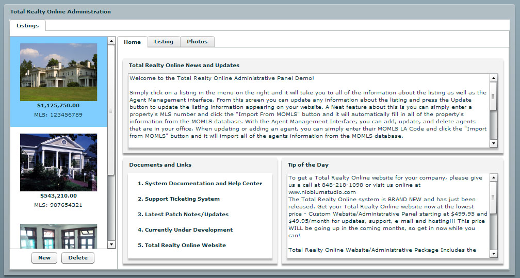Click the $543,210.00 price text
This screenshot has height=278, width=520.
[x=58, y=195]
